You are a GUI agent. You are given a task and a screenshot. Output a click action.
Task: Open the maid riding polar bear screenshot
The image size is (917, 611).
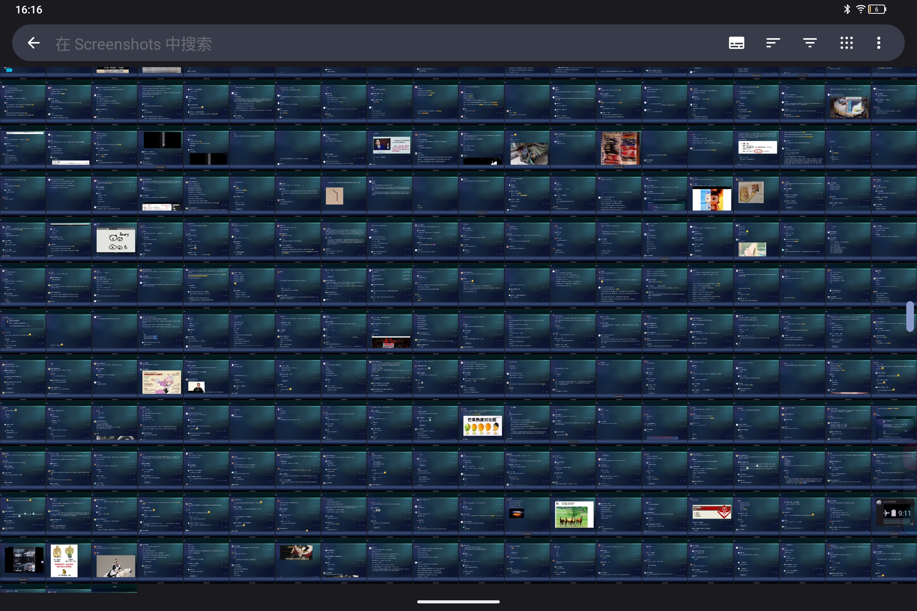point(115,560)
